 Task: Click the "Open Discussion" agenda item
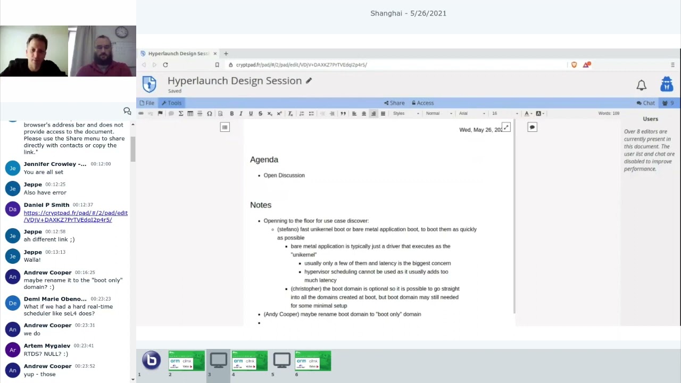coord(284,176)
